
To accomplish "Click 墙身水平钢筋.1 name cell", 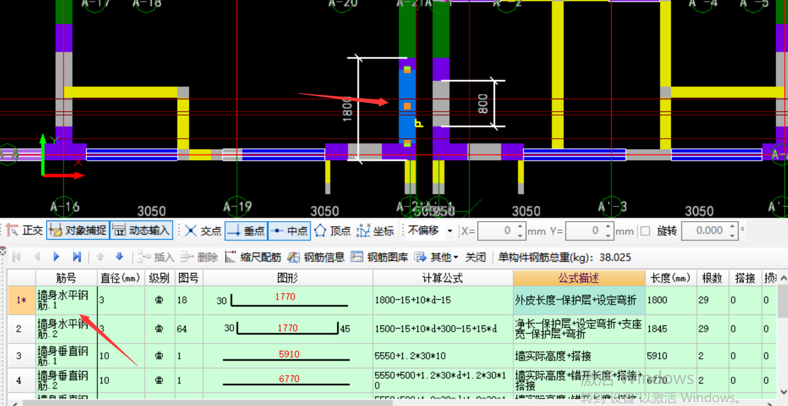I will (x=67, y=301).
